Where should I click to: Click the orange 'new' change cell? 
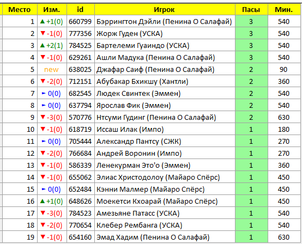pyautogui.click(x=51, y=70)
